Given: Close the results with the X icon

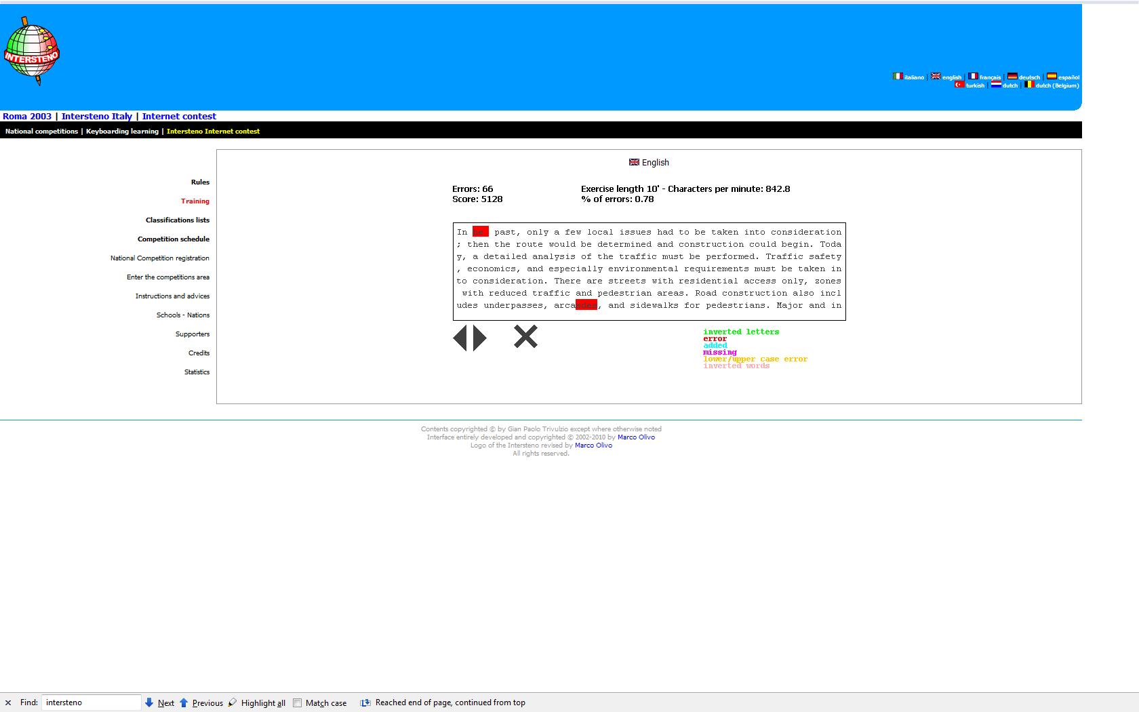Looking at the screenshot, I should pyautogui.click(x=525, y=336).
